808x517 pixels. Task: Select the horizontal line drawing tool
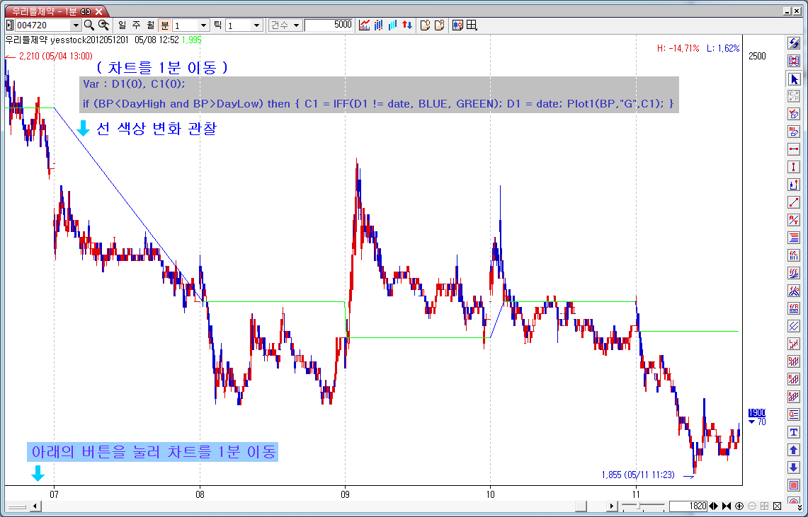coord(794,149)
